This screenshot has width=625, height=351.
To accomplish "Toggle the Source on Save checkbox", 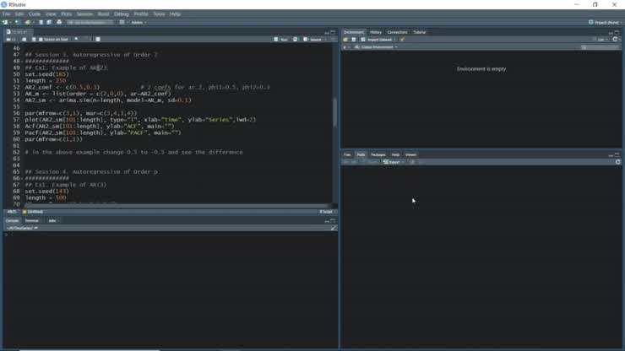I will tap(41, 40).
